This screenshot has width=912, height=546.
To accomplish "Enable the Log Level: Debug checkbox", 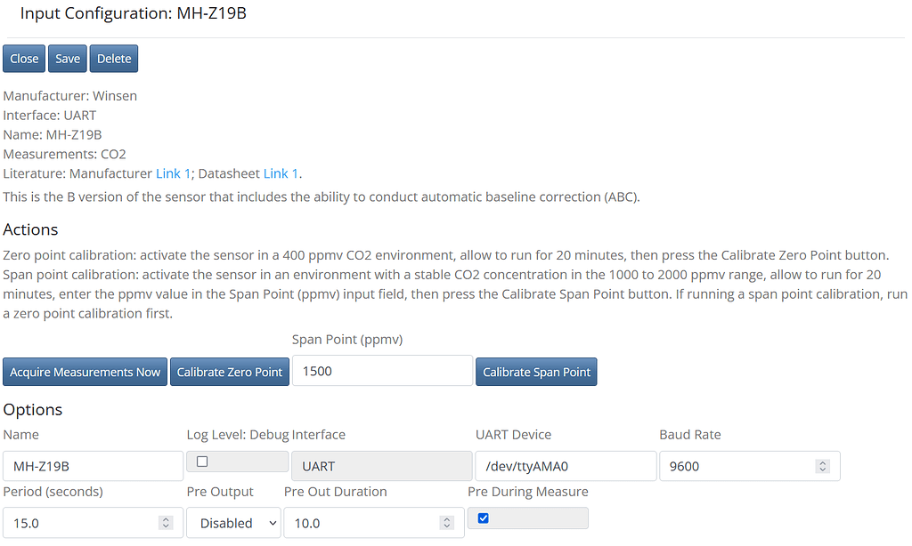I will [202, 462].
